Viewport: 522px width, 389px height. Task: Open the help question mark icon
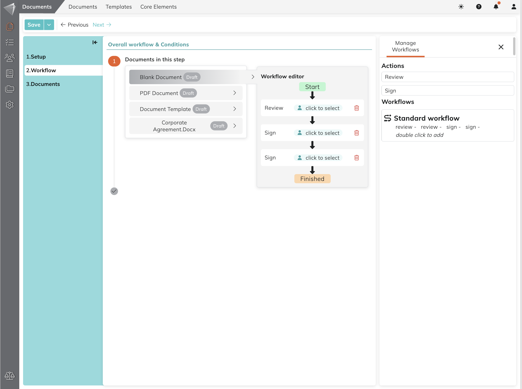pyautogui.click(x=479, y=7)
